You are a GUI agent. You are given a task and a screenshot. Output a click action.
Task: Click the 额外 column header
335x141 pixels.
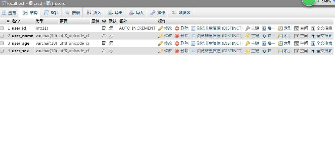(123, 21)
